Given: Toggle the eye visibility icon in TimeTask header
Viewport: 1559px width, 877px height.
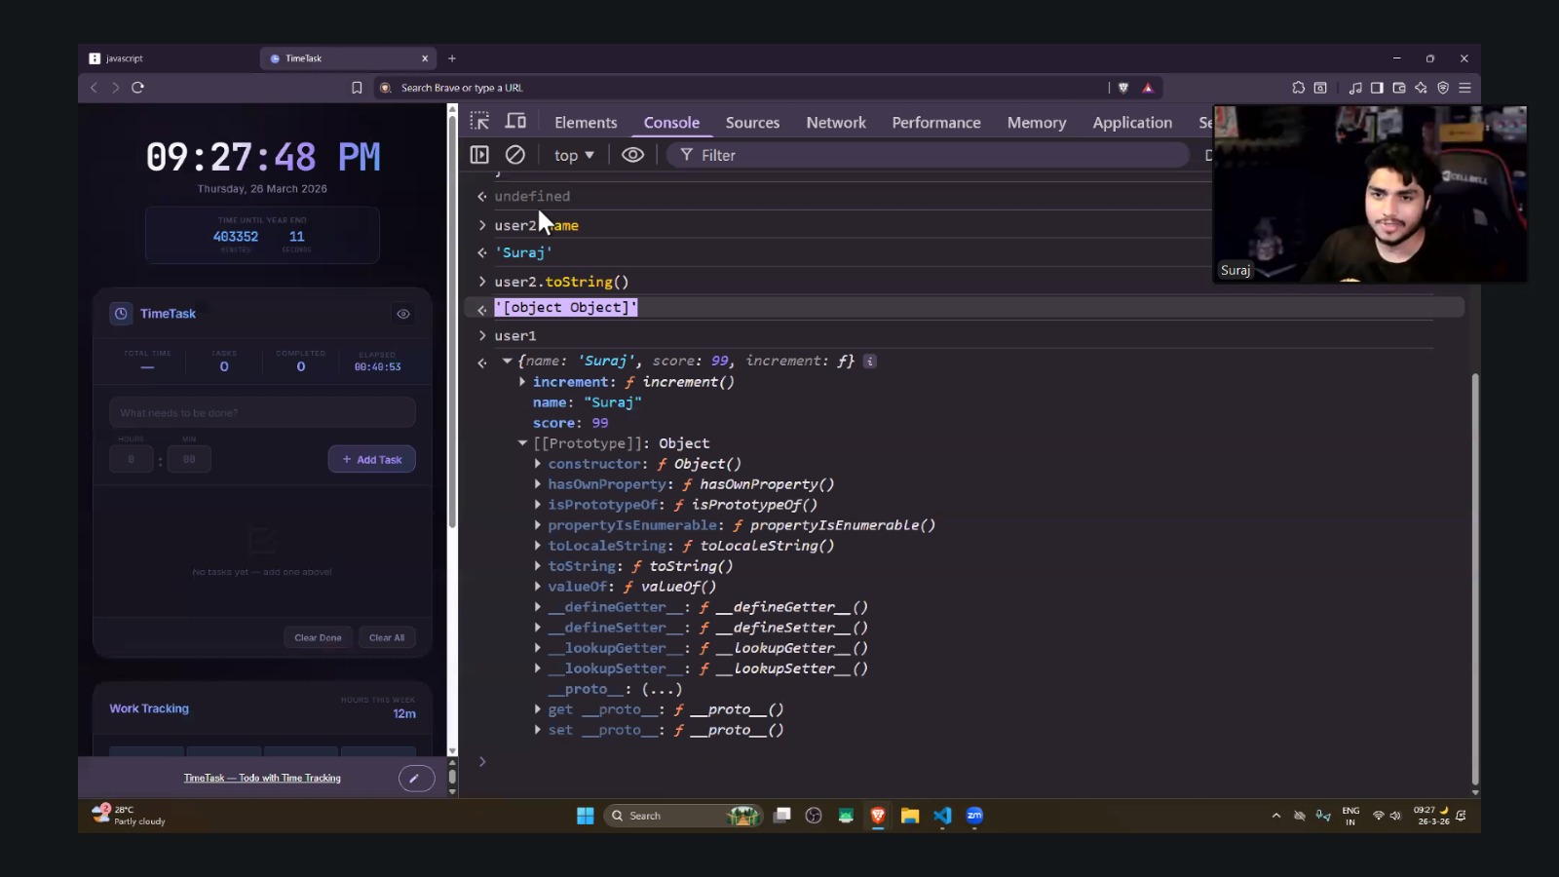Looking at the screenshot, I should point(403,314).
